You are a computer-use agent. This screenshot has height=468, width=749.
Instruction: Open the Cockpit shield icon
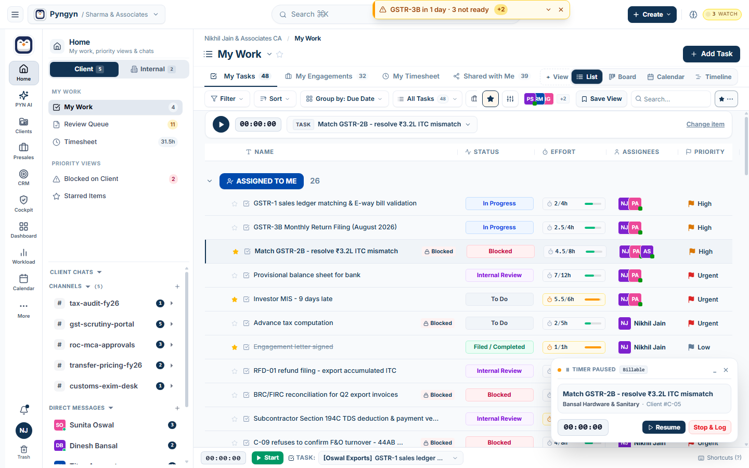click(23, 203)
